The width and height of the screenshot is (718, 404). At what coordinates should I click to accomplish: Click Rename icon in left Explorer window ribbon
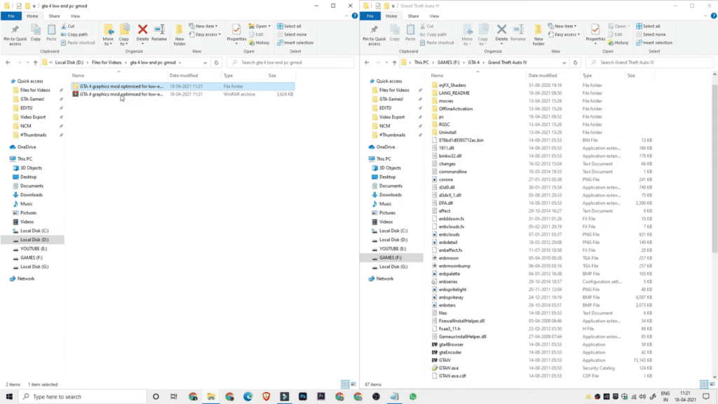click(159, 32)
